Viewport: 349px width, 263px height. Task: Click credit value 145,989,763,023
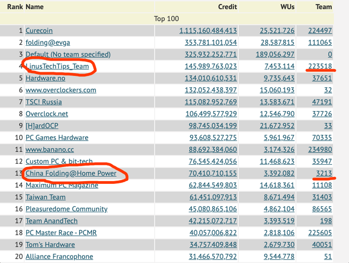coord(211,66)
